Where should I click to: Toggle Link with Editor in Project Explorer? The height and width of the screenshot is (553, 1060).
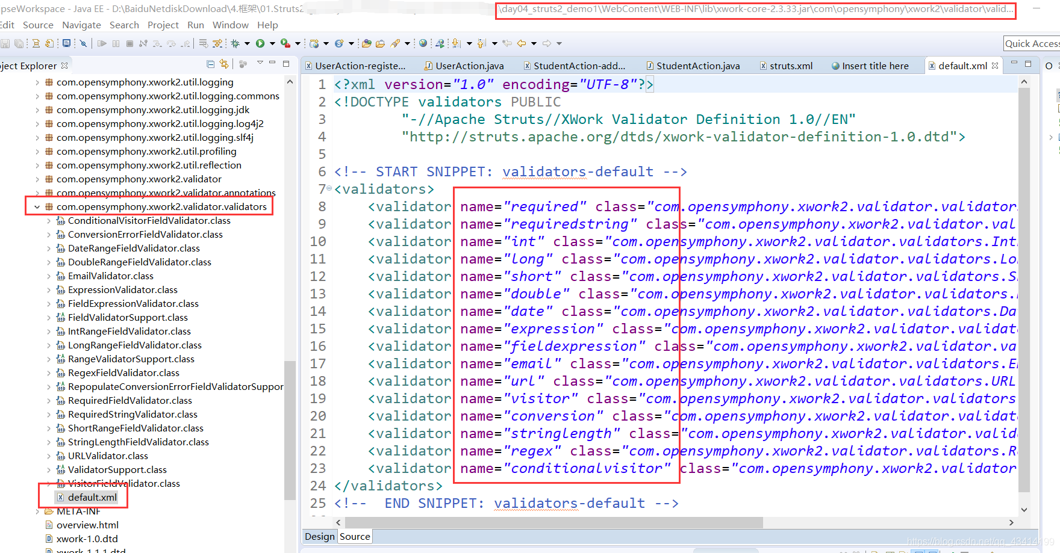coord(224,64)
